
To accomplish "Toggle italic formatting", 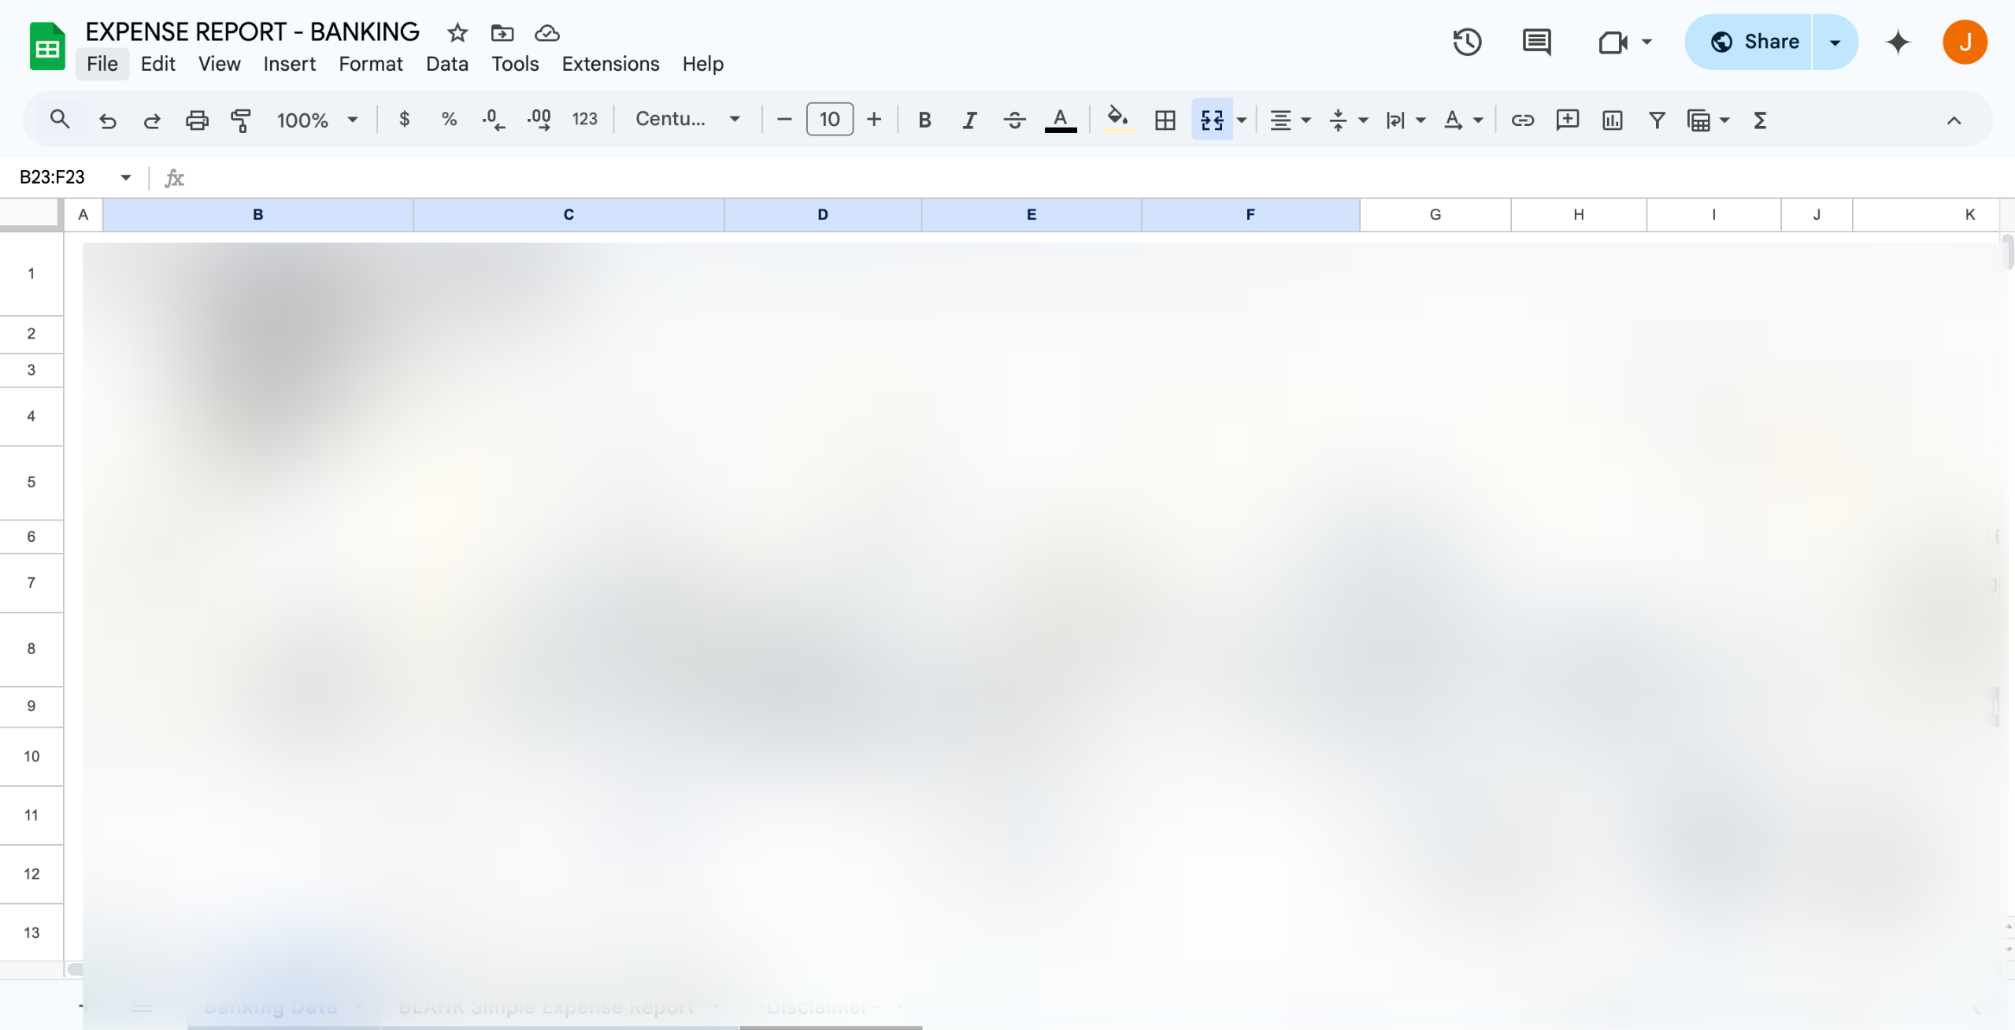I will (969, 120).
